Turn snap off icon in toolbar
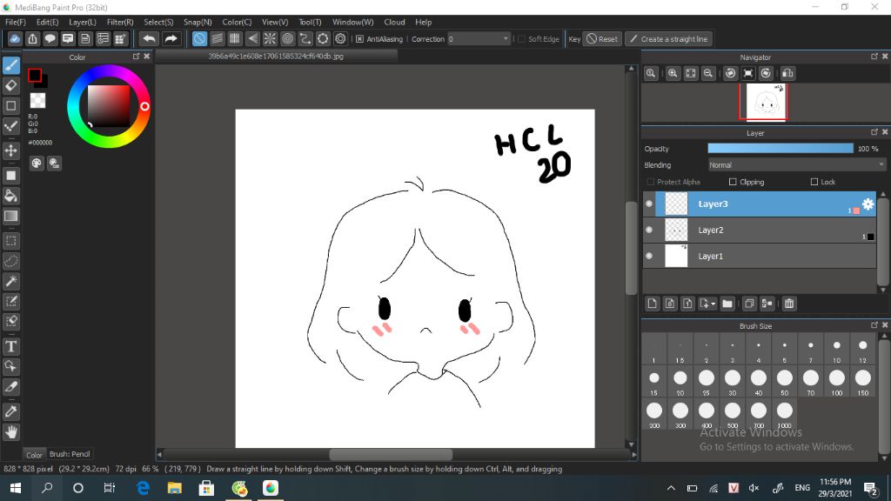The width and height of the screenshot is (891, 501). tap(199, 38)
